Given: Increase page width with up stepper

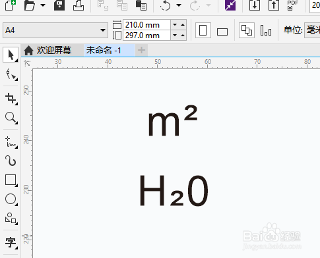Looking at the screenshot, I should (183, 25).
